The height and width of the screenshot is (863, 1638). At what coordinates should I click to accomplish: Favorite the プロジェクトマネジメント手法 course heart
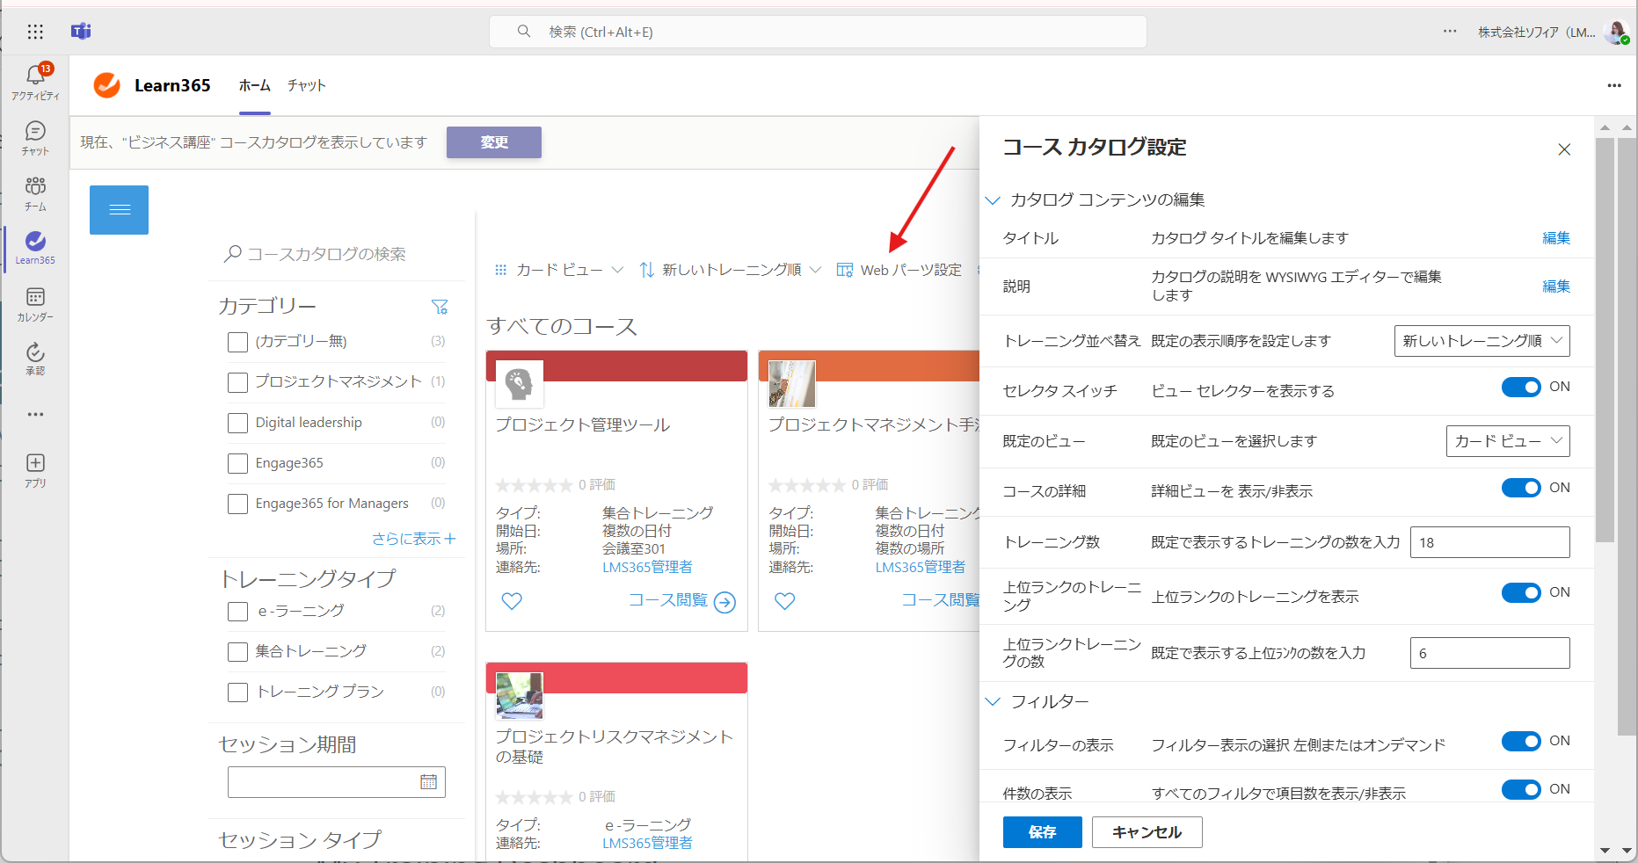[x=785, y=601]
